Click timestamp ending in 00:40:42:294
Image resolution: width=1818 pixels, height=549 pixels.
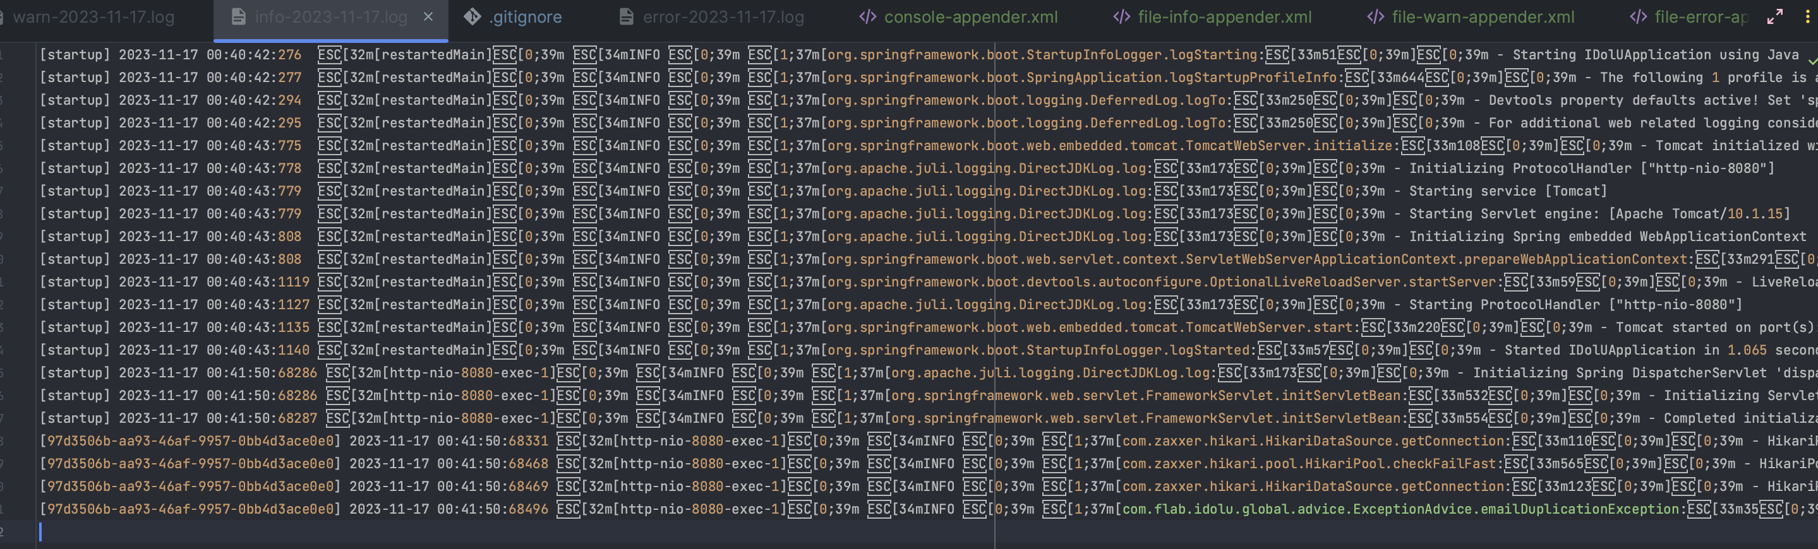point(210,100)
